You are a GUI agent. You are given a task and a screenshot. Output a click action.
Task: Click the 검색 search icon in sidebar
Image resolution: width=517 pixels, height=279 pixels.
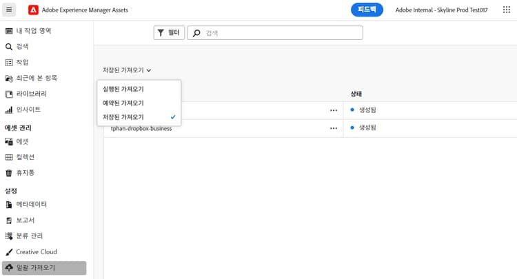pos(9,47)
